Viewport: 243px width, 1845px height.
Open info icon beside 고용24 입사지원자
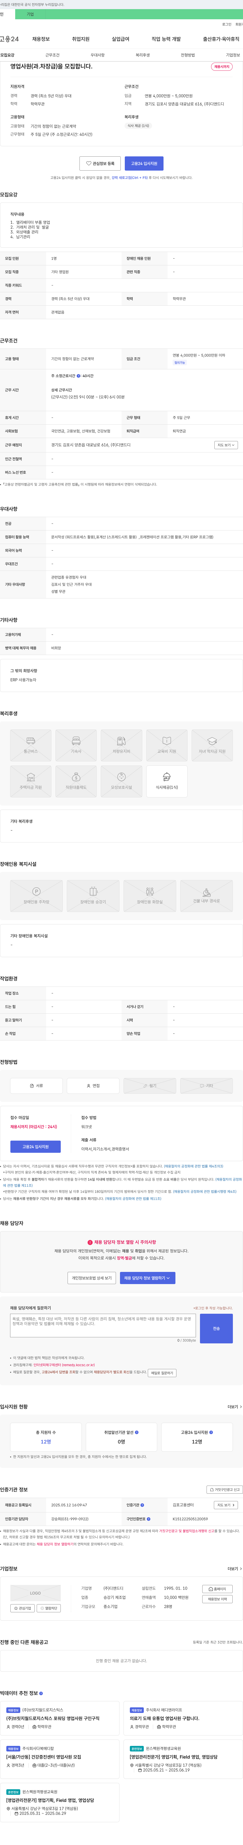[211, 1432]
